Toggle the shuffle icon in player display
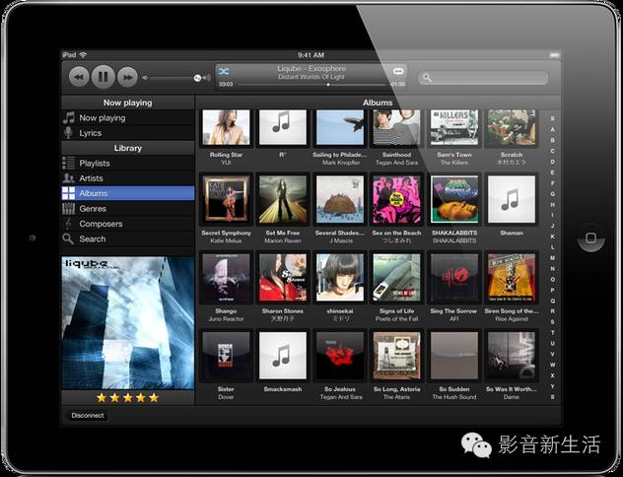This screenshot has width=623, height=477. click(224, 72)
